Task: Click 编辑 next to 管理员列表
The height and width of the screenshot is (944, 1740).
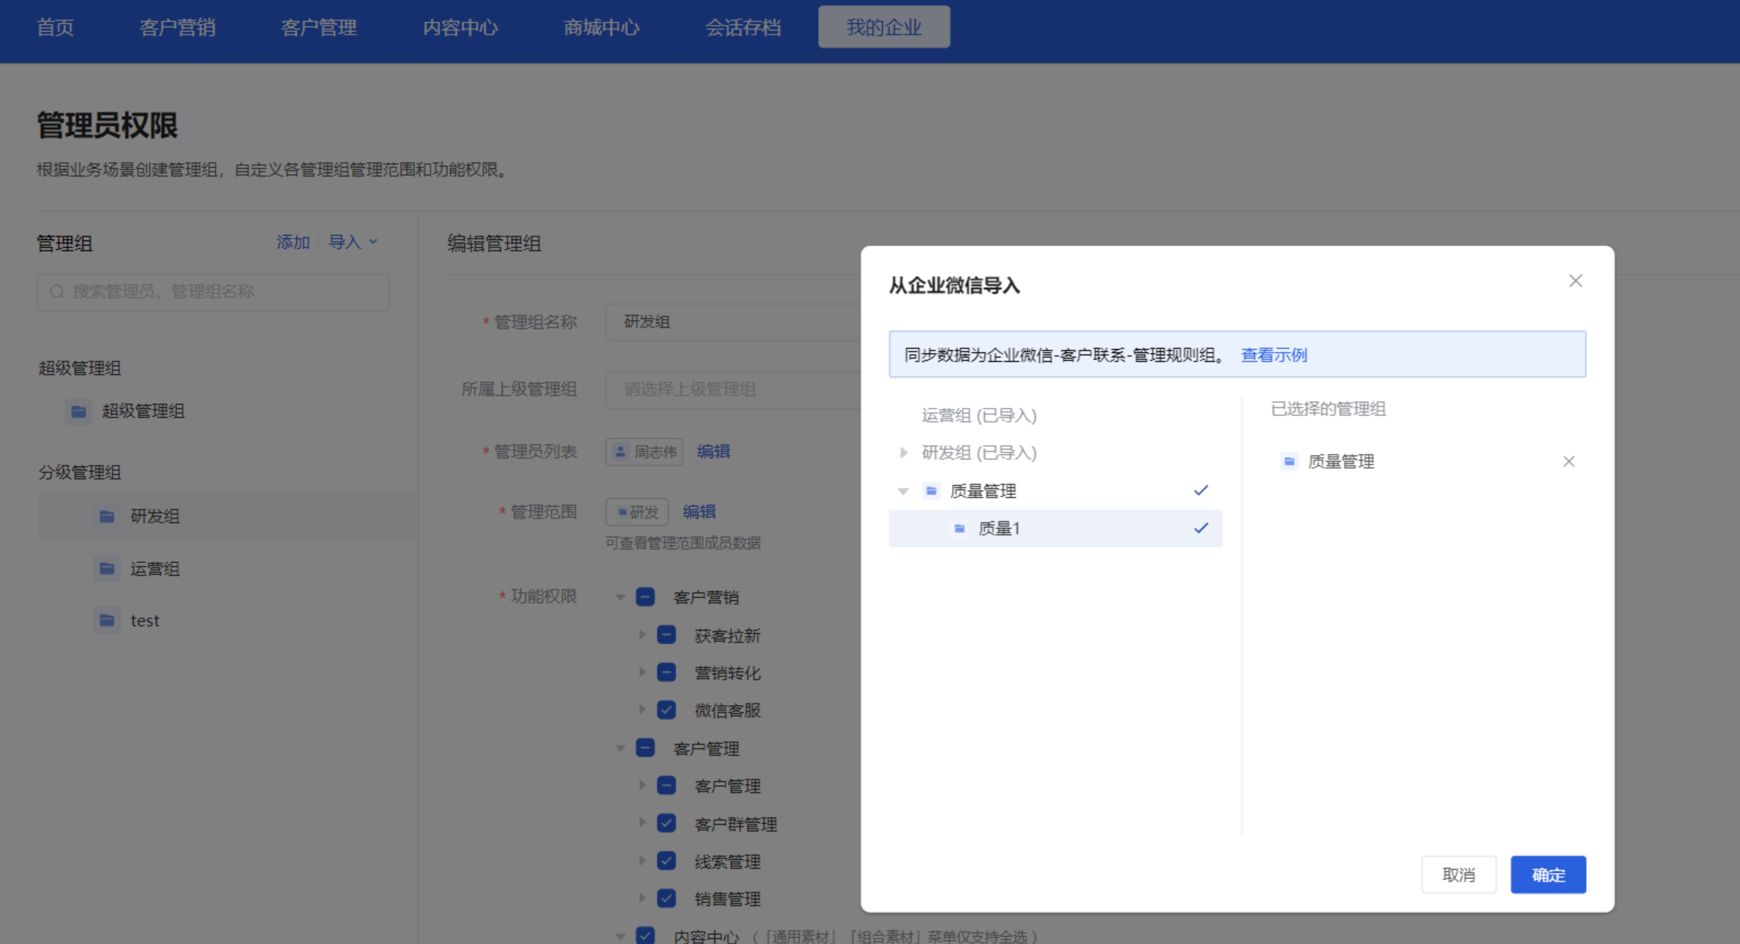Action: coord(713,452)
